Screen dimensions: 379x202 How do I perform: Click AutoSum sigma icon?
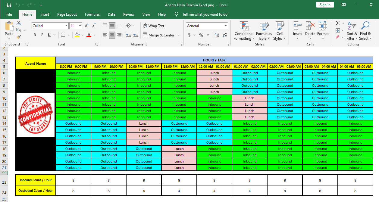pyautogui.click(x=337, y=23)
